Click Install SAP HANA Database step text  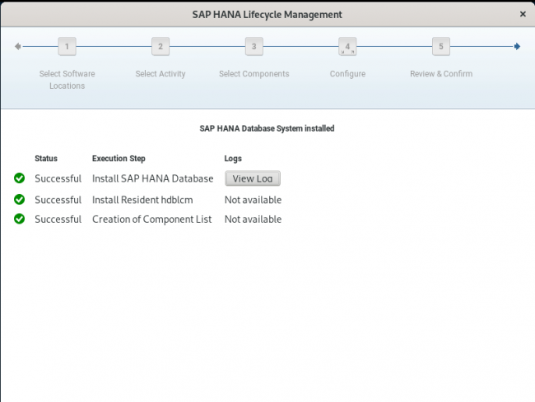click(x=153, y=178)
